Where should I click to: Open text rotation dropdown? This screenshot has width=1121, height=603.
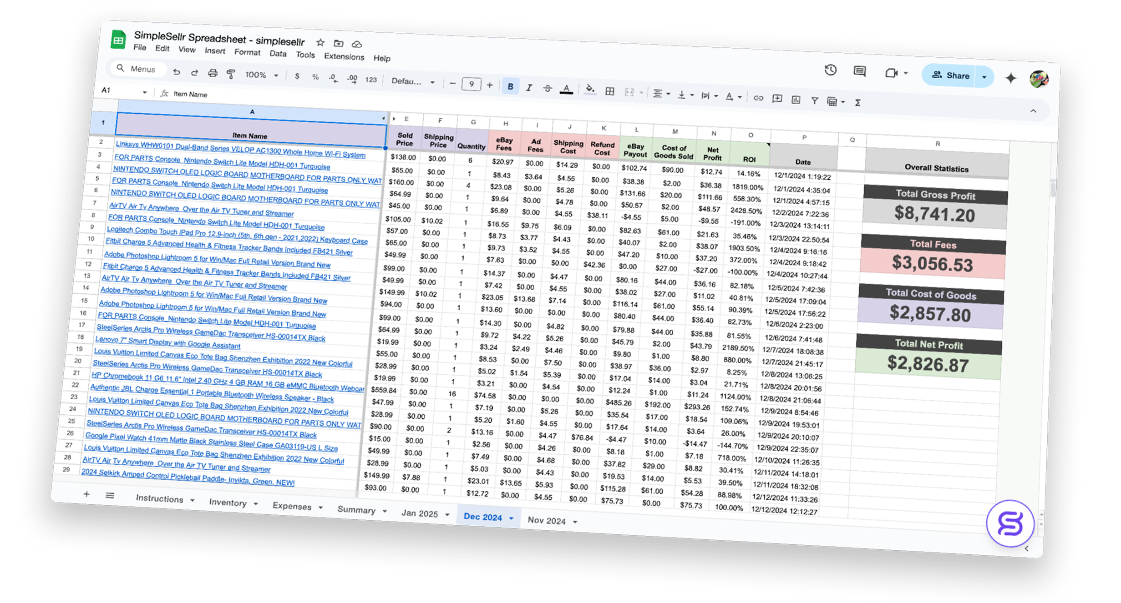click(733, 97)
